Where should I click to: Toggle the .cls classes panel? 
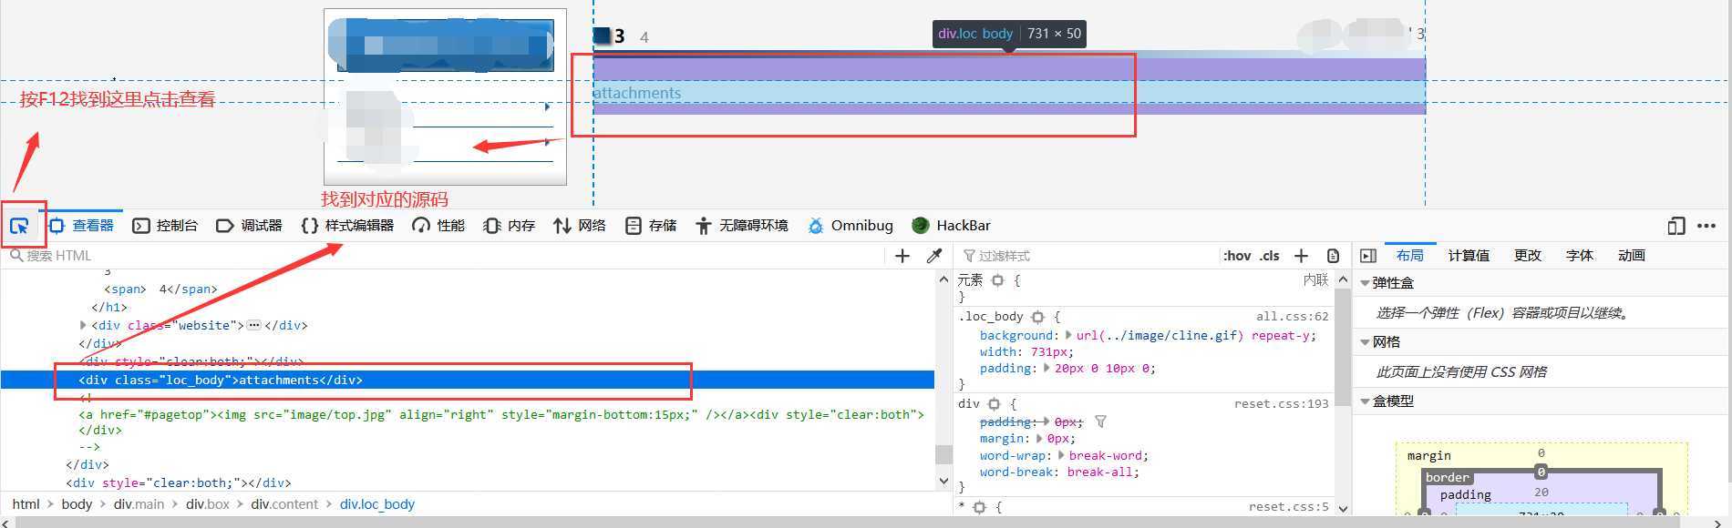coord(1270,256)
